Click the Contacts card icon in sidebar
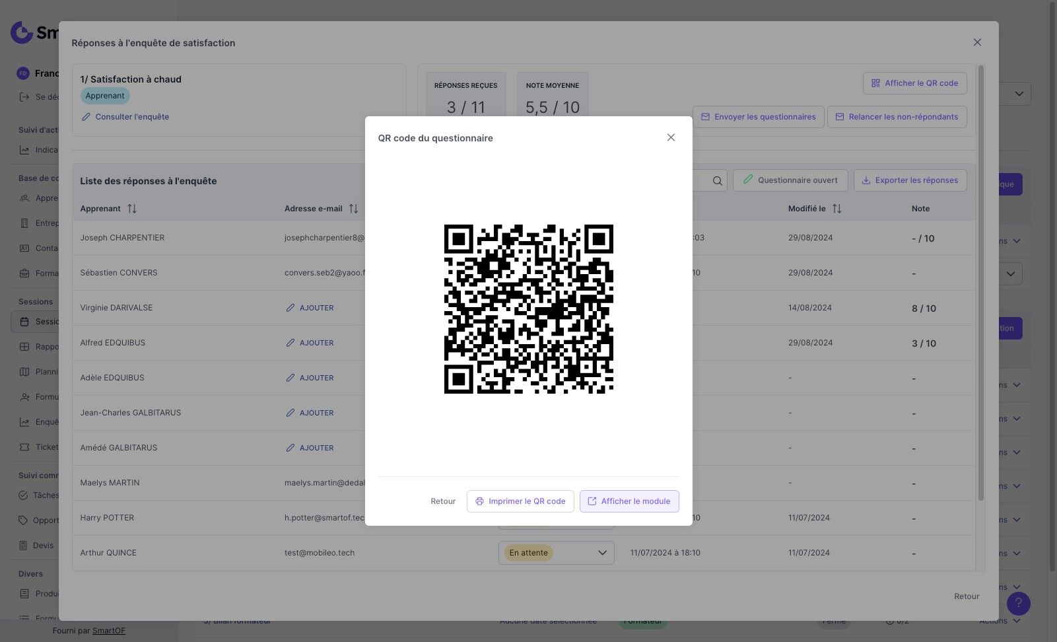 tap(24, 248)
